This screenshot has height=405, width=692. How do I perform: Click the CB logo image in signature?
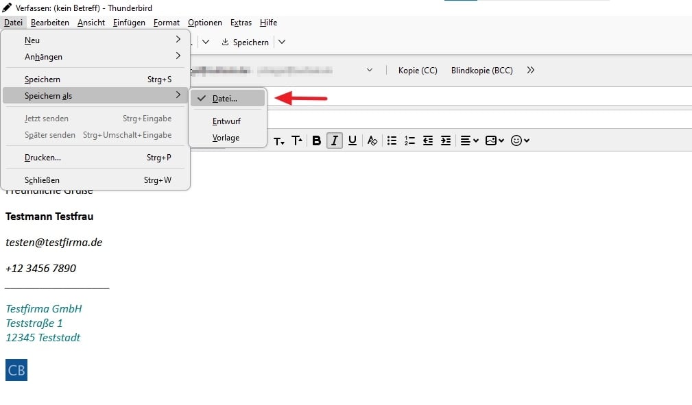16,370
